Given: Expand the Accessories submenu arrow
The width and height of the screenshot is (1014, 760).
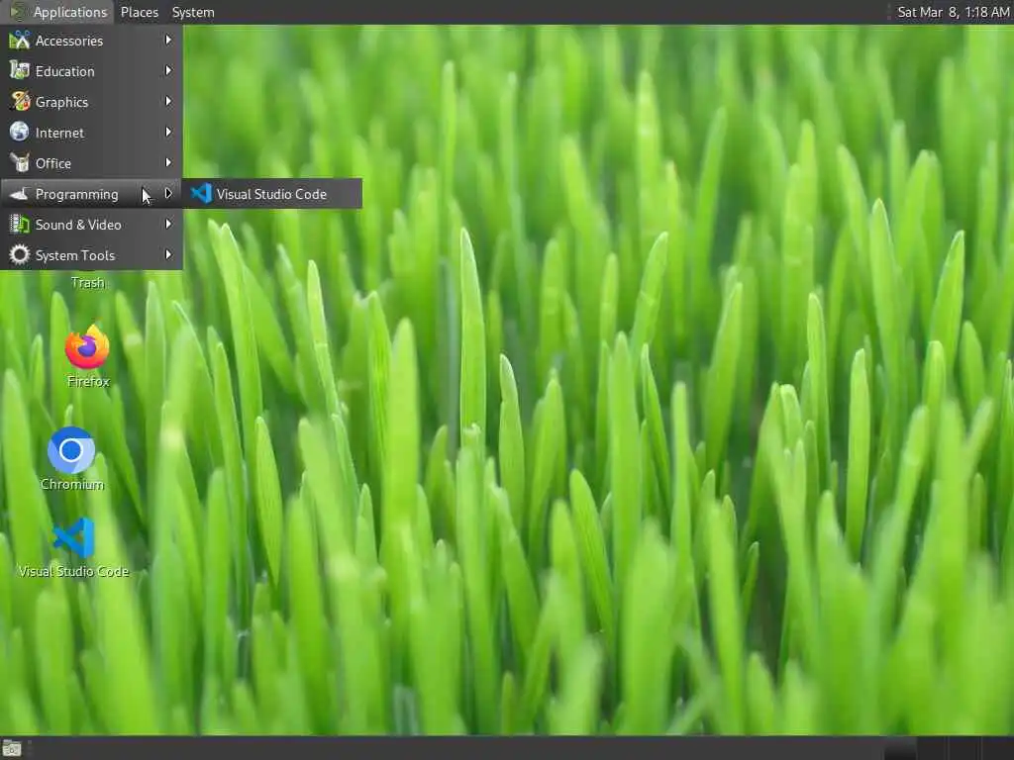Looking at the screenshot, I should click(168, 40).
